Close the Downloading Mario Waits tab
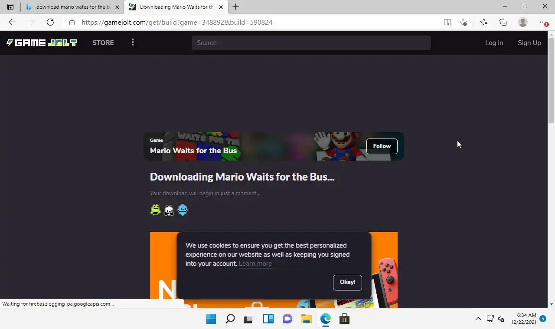This screenshot has width=555, height=329. click(x=221, y=7)
